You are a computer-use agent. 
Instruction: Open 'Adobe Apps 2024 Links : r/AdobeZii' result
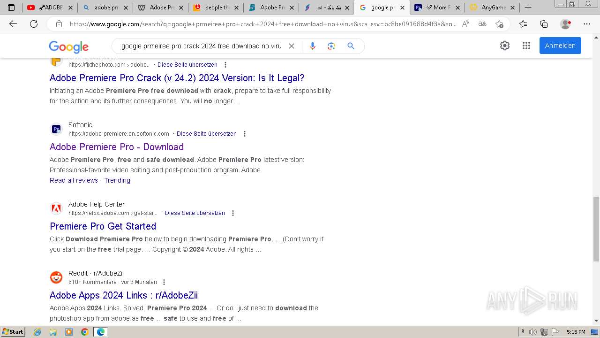click(x=124, y=295)
